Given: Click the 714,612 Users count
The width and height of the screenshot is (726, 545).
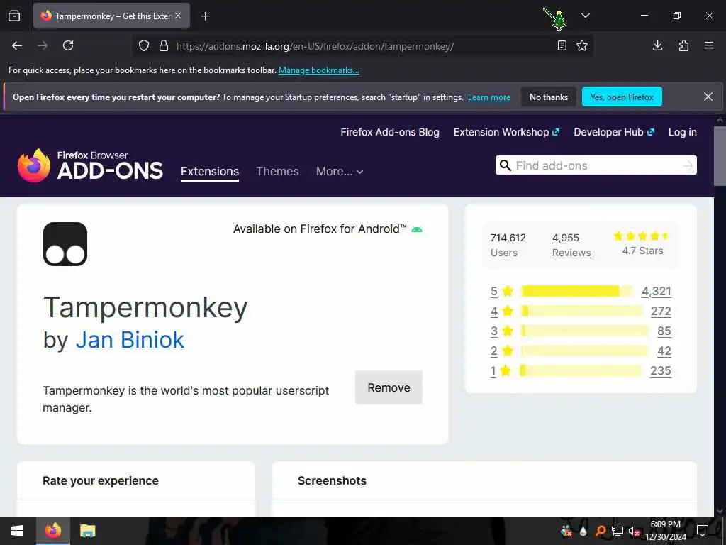Looking at the screenshot, I should (x=508, y=245).
